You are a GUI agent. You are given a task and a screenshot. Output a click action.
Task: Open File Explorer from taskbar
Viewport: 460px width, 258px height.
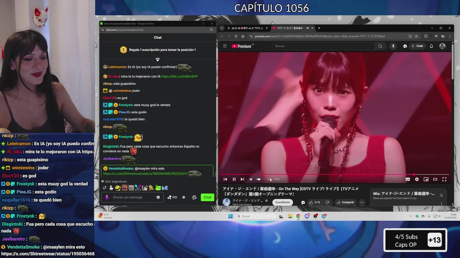[x=290, y=216]
